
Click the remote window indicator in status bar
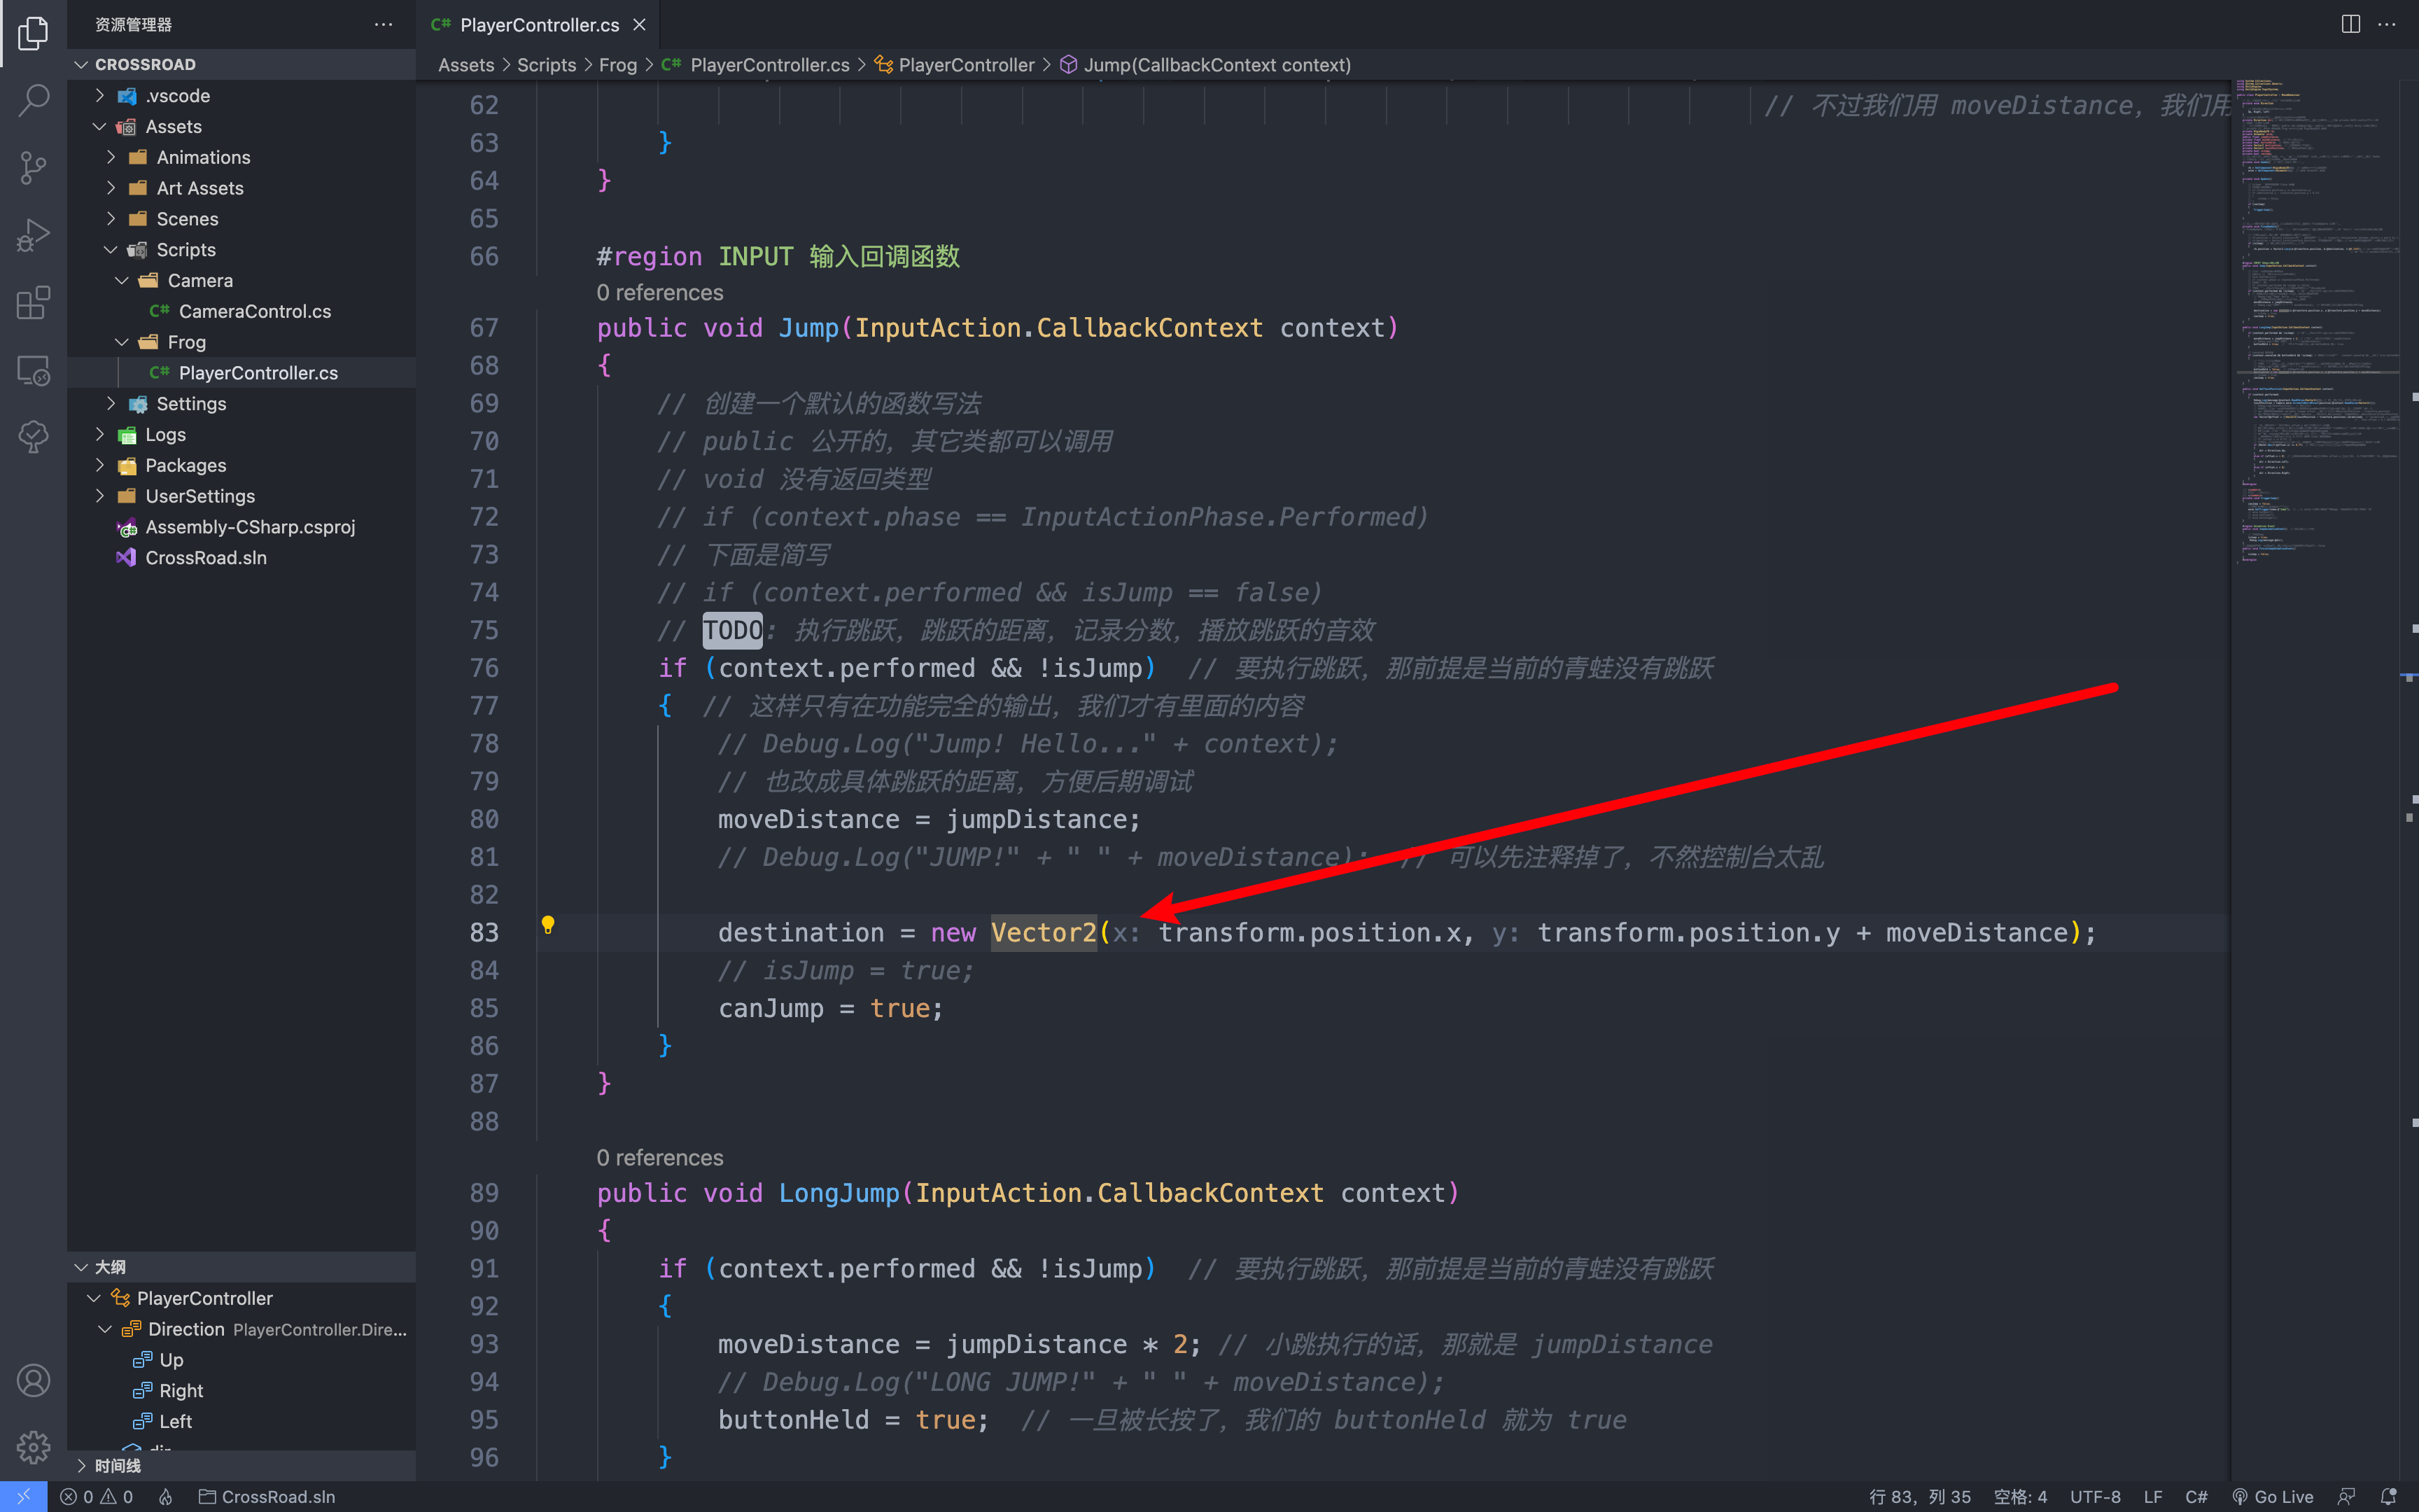point(23,1497)
